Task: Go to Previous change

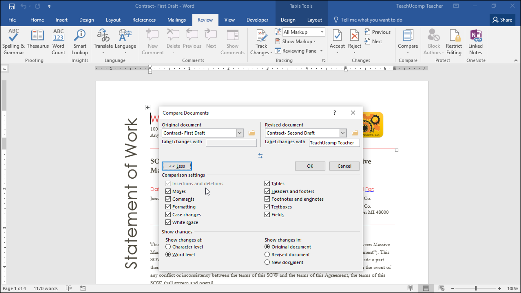Action: click(377, 32)
